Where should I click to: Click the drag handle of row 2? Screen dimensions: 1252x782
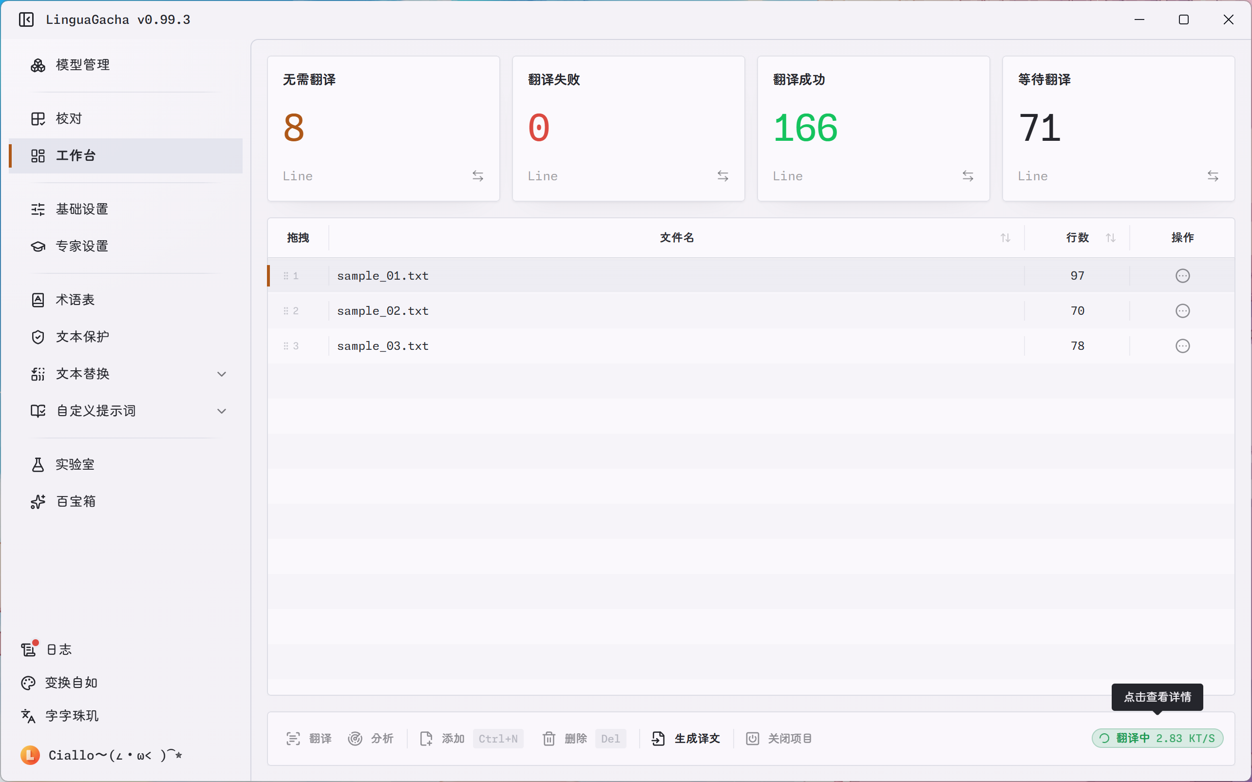coord(285,311)
